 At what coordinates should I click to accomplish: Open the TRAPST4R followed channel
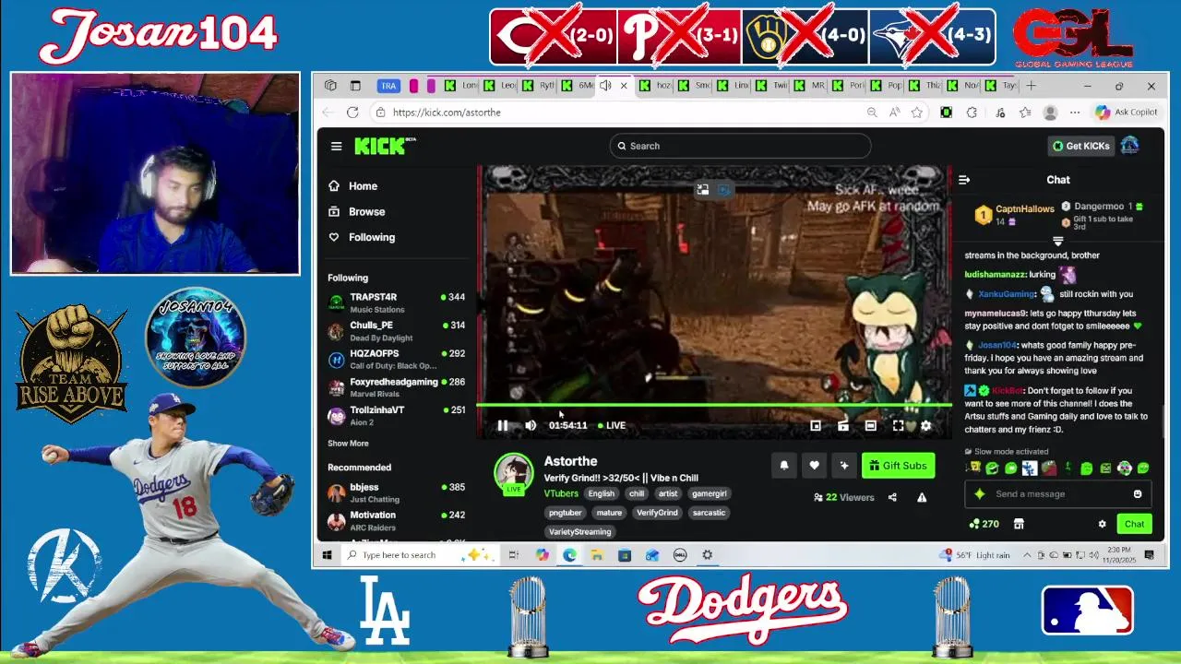click(x=397, y=302)
